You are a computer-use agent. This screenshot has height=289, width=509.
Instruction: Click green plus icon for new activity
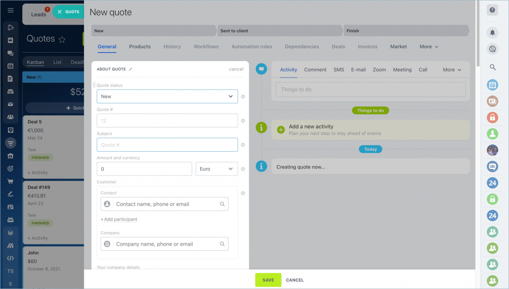(281, 130)
